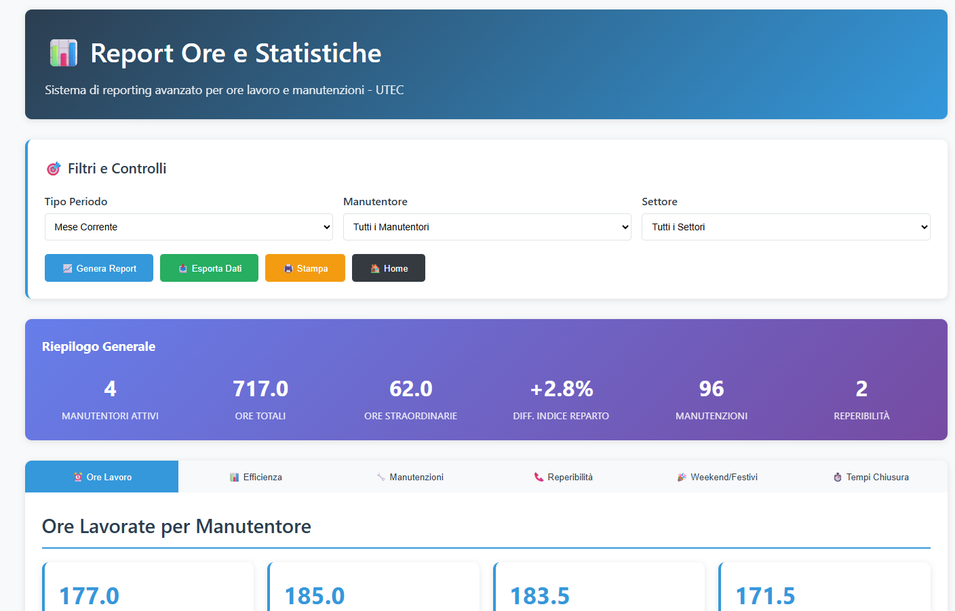Switch to the Efficienza tab

click(256, 478)
